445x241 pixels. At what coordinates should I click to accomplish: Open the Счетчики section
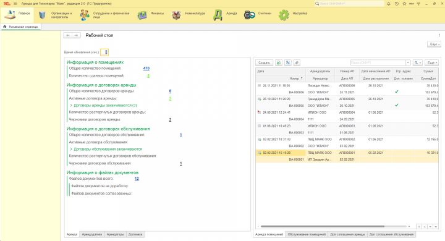coord(258,15)
